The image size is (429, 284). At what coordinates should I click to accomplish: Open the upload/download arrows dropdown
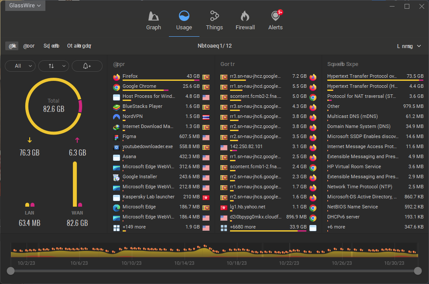click(54, 66)
